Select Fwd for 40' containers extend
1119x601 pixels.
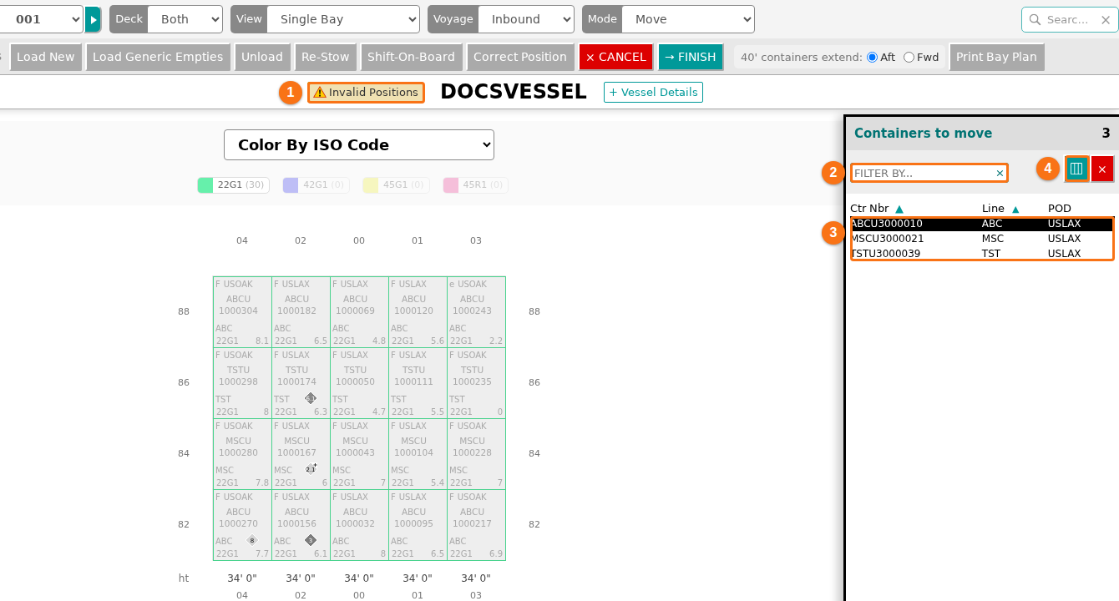[909, 58]
